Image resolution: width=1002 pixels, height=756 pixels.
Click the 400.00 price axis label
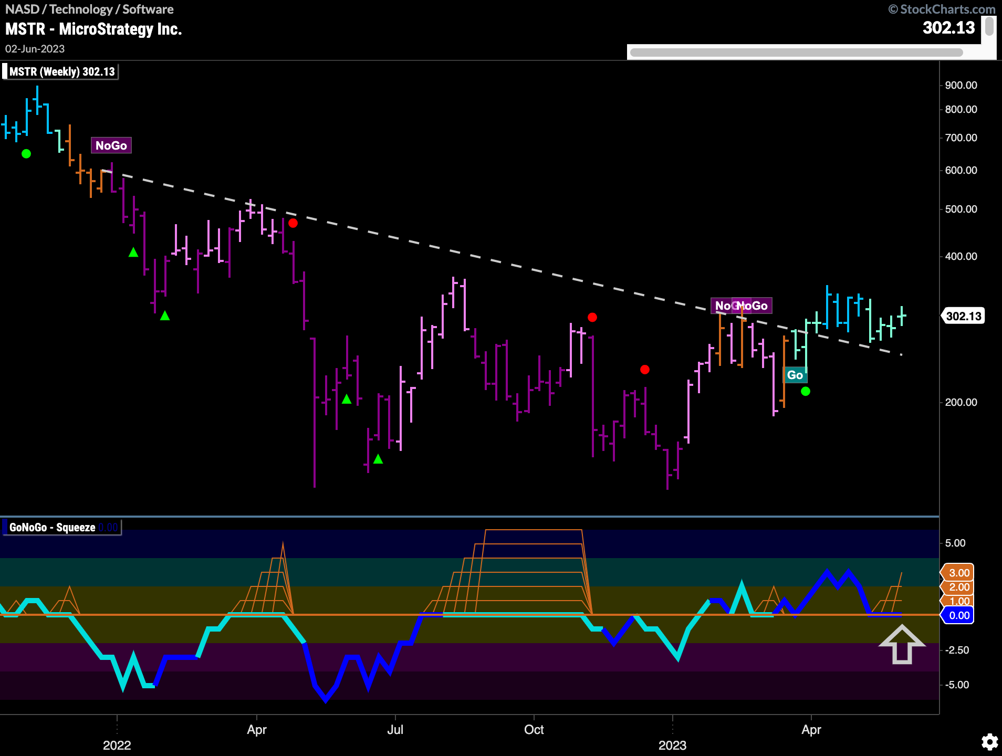pyautogui.click(x=961, y=256)
